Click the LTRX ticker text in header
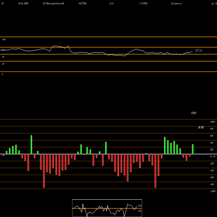This screenshot has height=217, width=217. point(144,3)
